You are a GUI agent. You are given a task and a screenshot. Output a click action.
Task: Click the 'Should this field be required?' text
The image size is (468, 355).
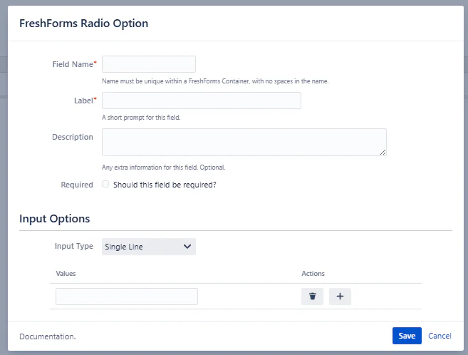[164, 185]
